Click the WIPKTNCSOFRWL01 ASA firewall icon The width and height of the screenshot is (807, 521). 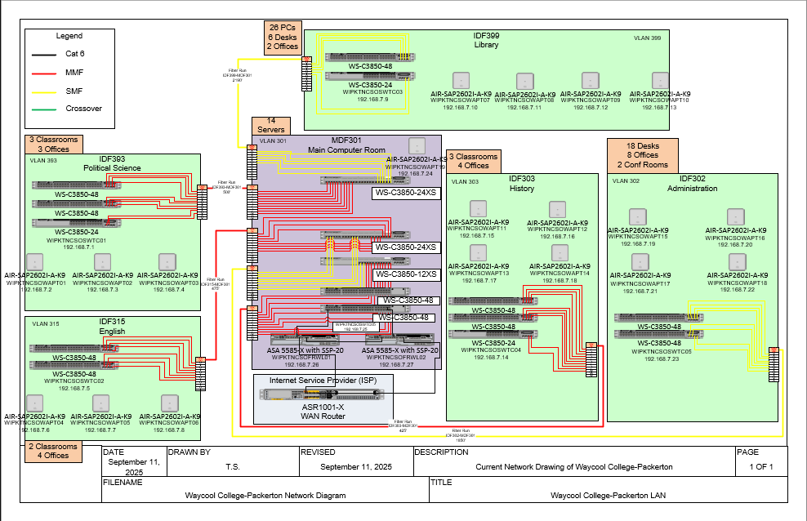pyautogui.click(x=305, y=340)
